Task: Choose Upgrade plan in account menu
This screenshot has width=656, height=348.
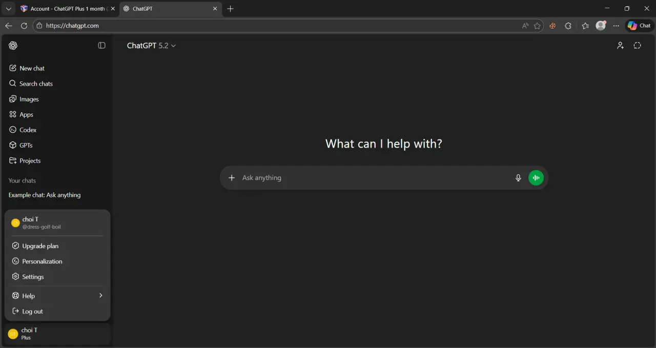Action: click(x=57, y=246)
